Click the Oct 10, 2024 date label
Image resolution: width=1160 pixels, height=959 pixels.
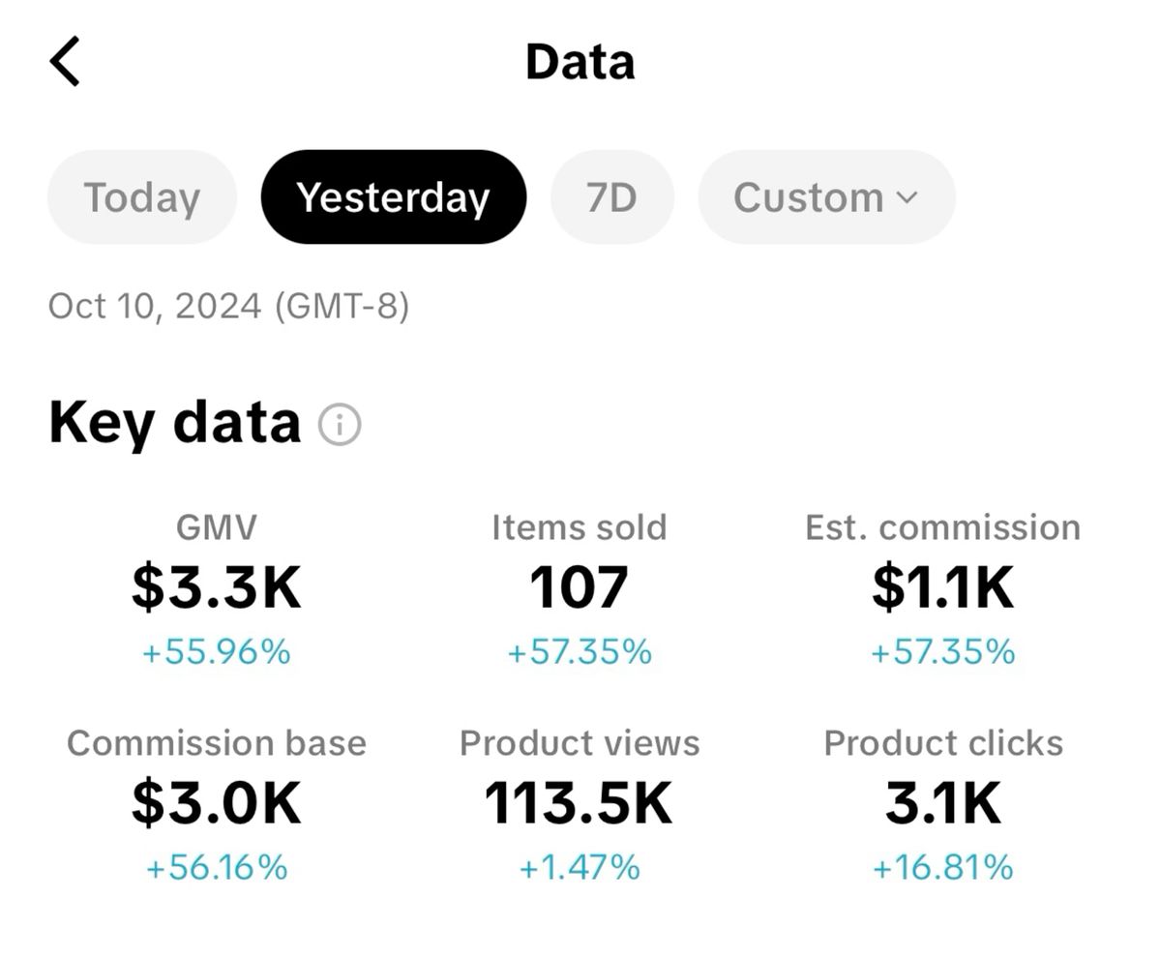(228, 306)
